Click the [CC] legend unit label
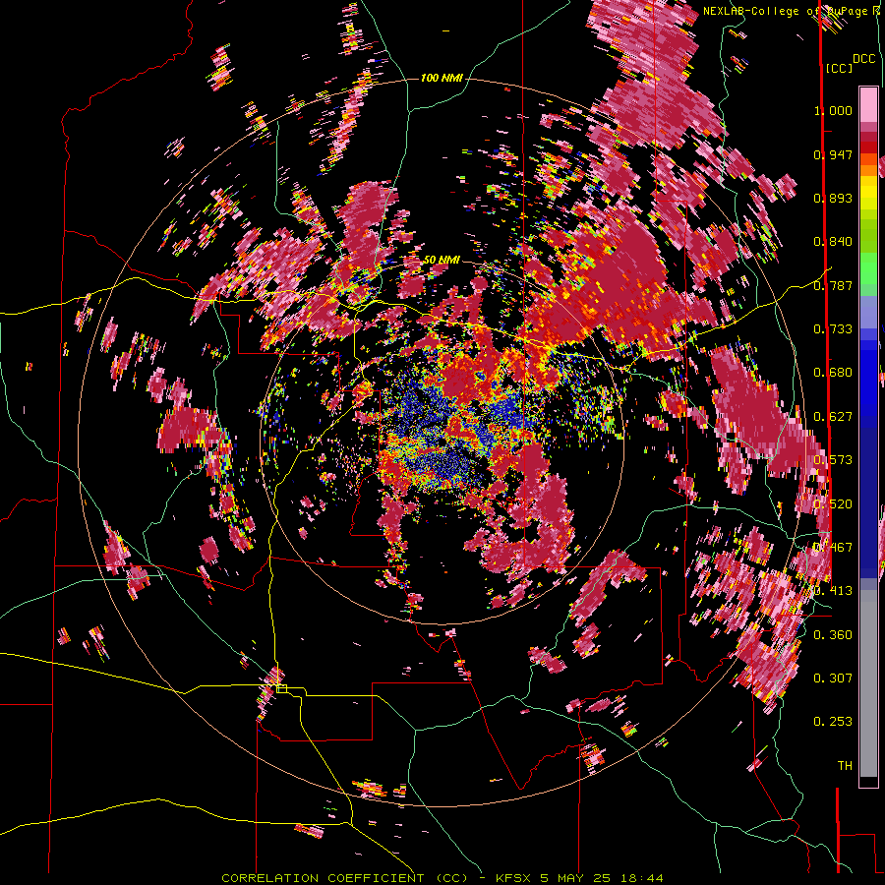Image resolution: width=885 pixels, height=885 pixels. click(840, 68)
